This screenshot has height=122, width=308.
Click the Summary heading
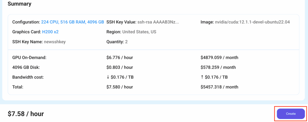(19, 4)
